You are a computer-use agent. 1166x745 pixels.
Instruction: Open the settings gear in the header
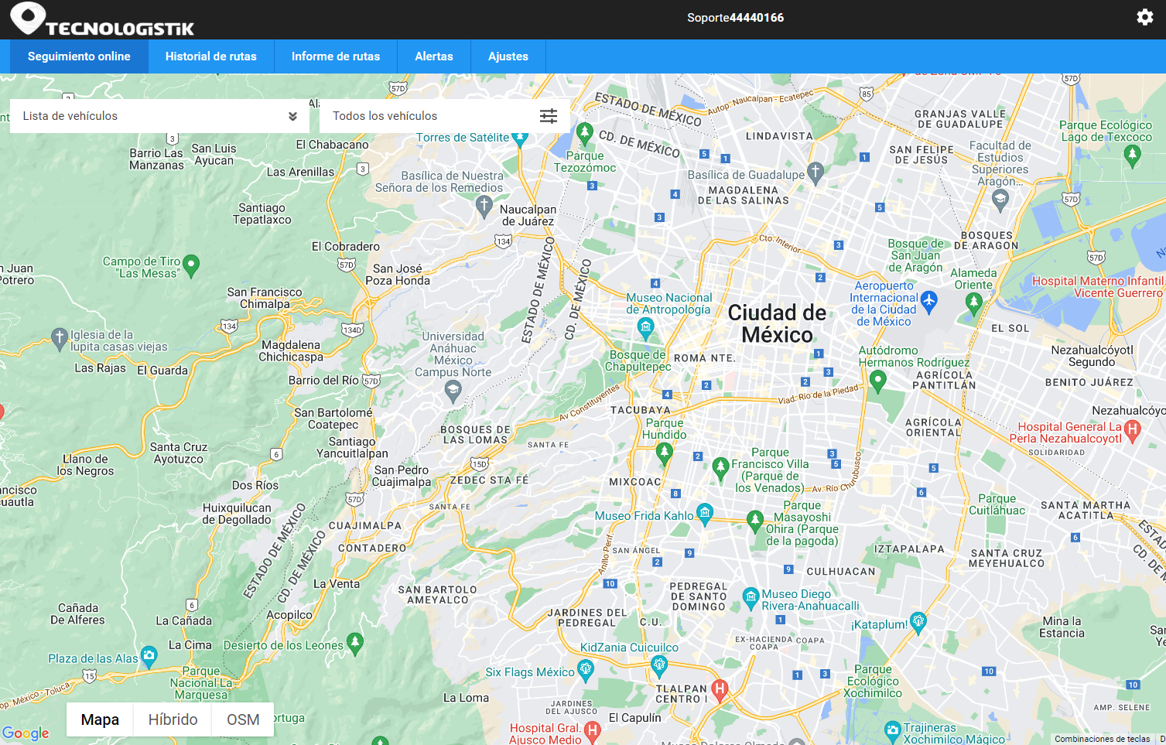click(1144, 17)
